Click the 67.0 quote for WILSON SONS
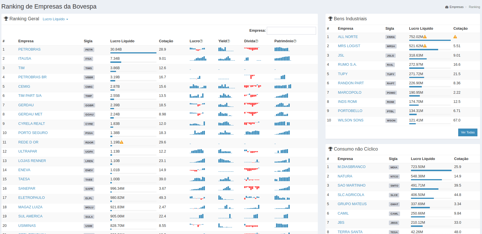Screen dimensions: 482x234 click(457, 120)
